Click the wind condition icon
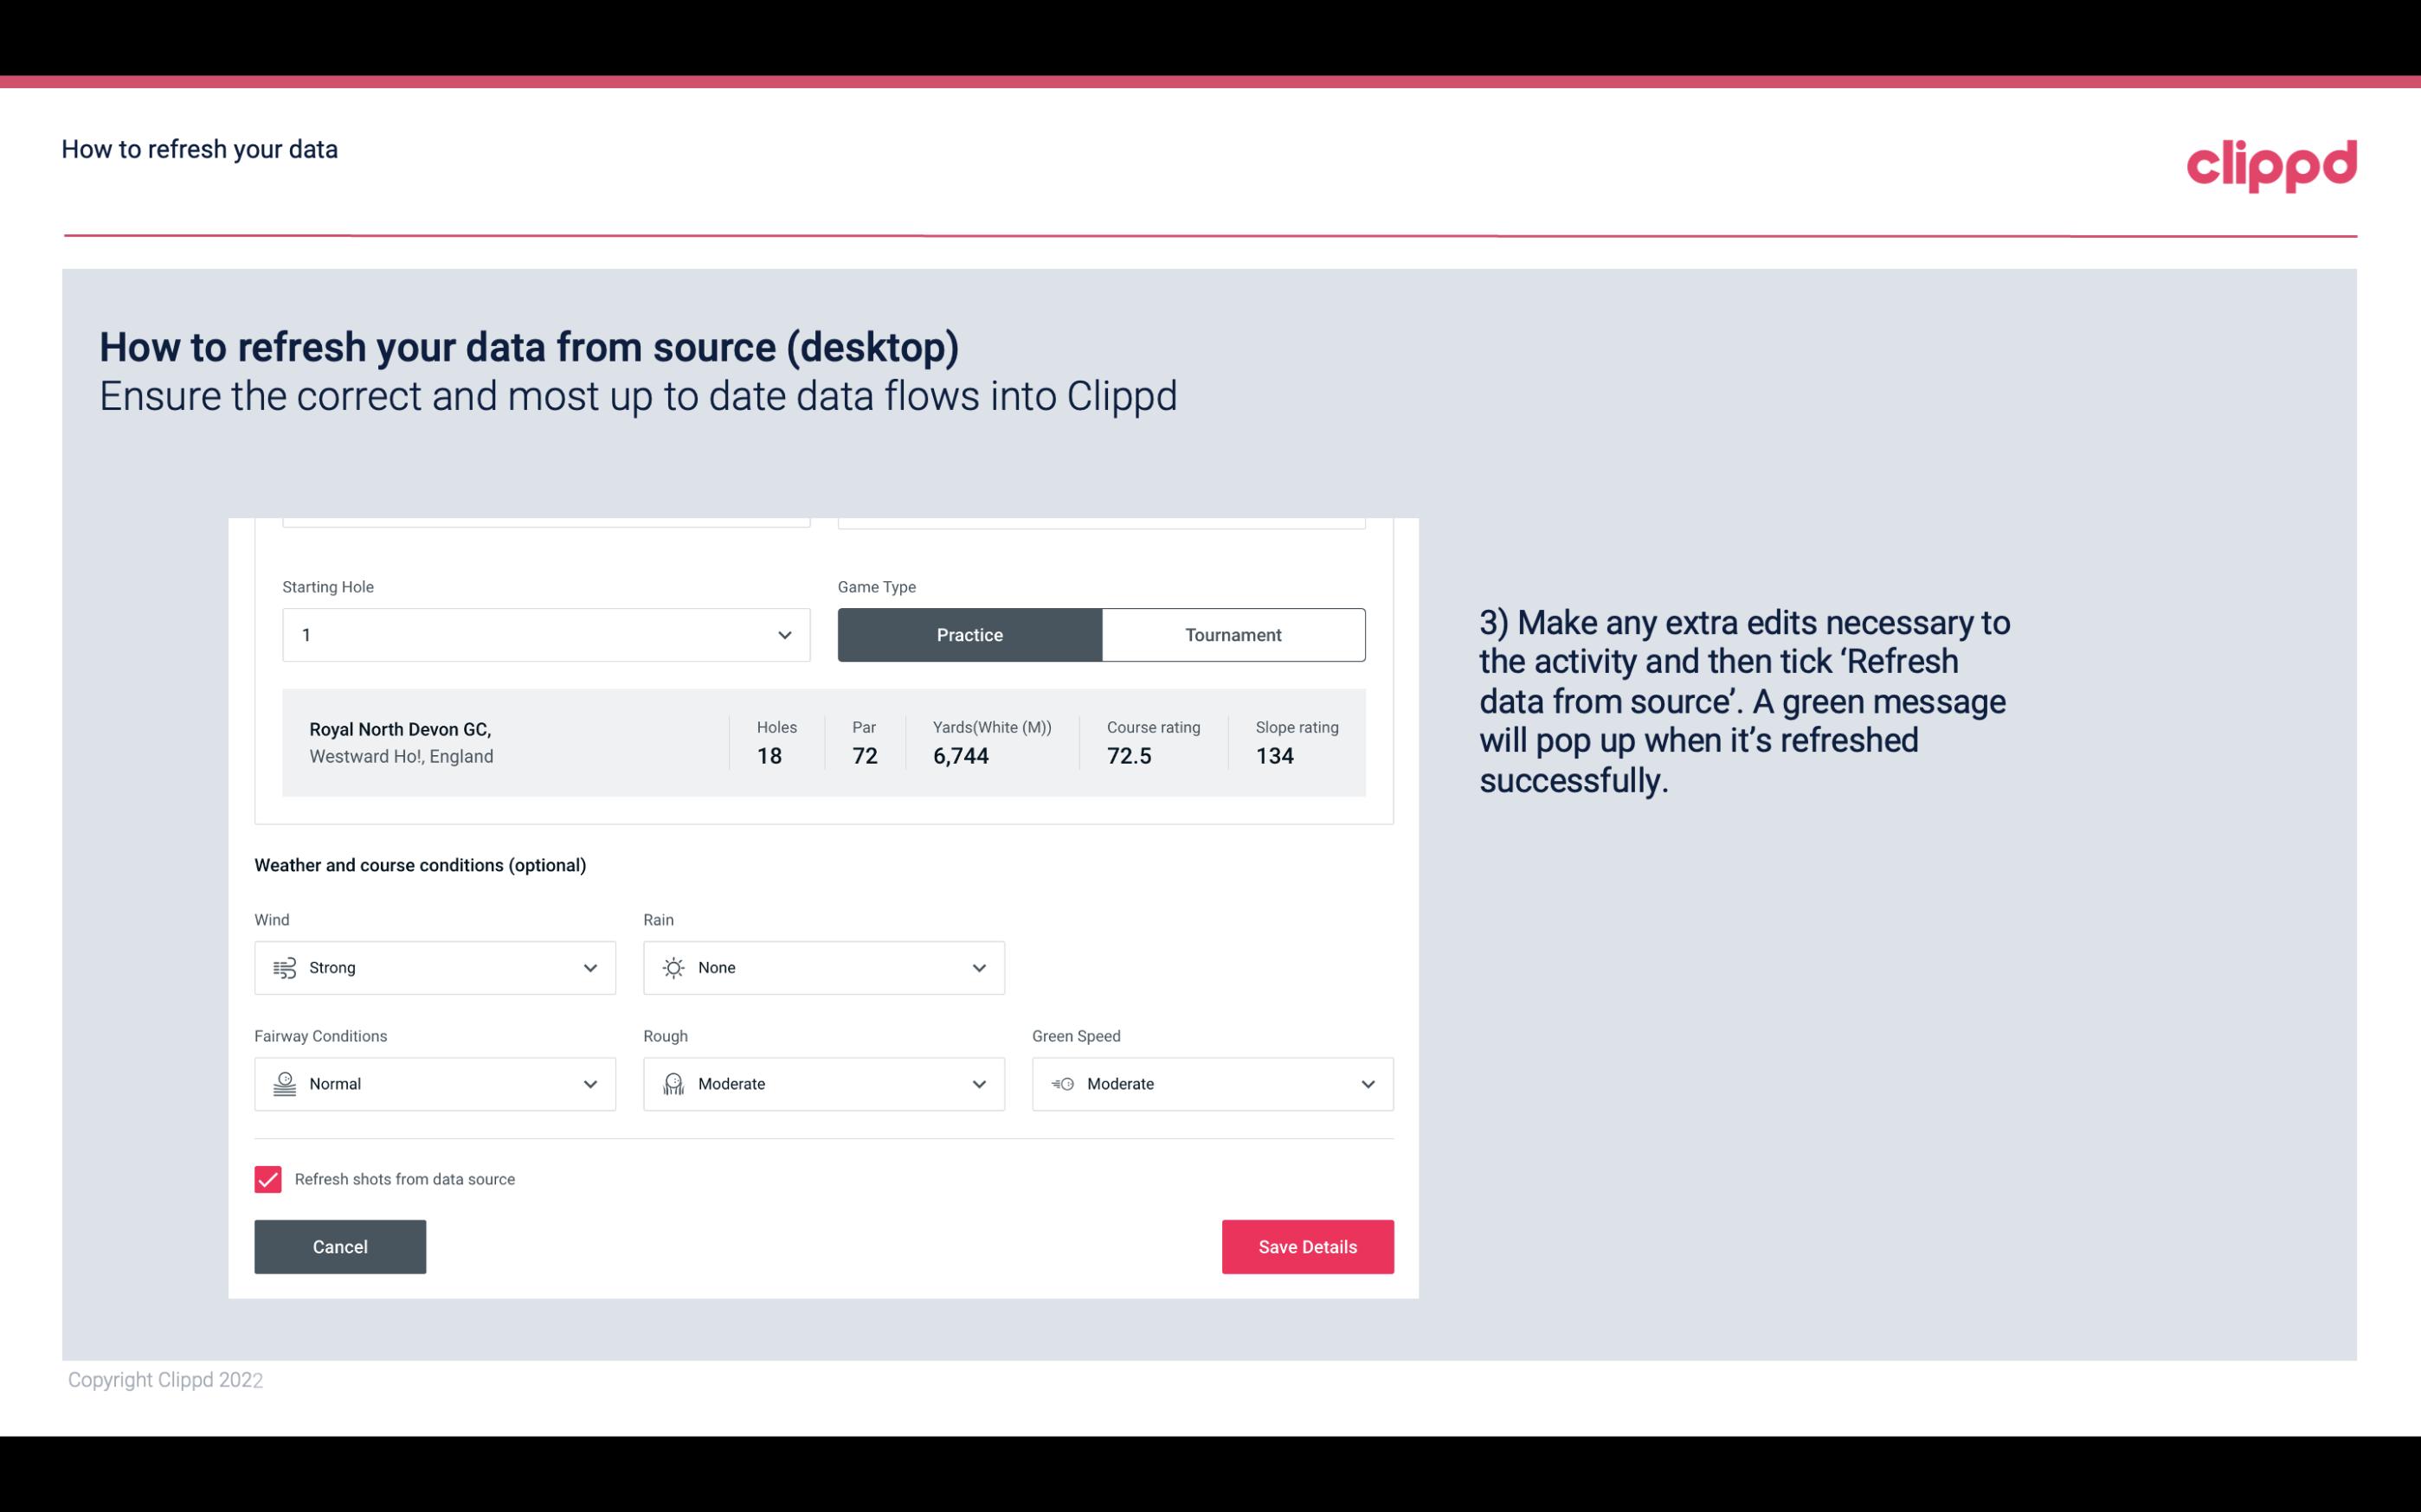Viewport: 2421px width, 1512px height. tap(284, 967)
